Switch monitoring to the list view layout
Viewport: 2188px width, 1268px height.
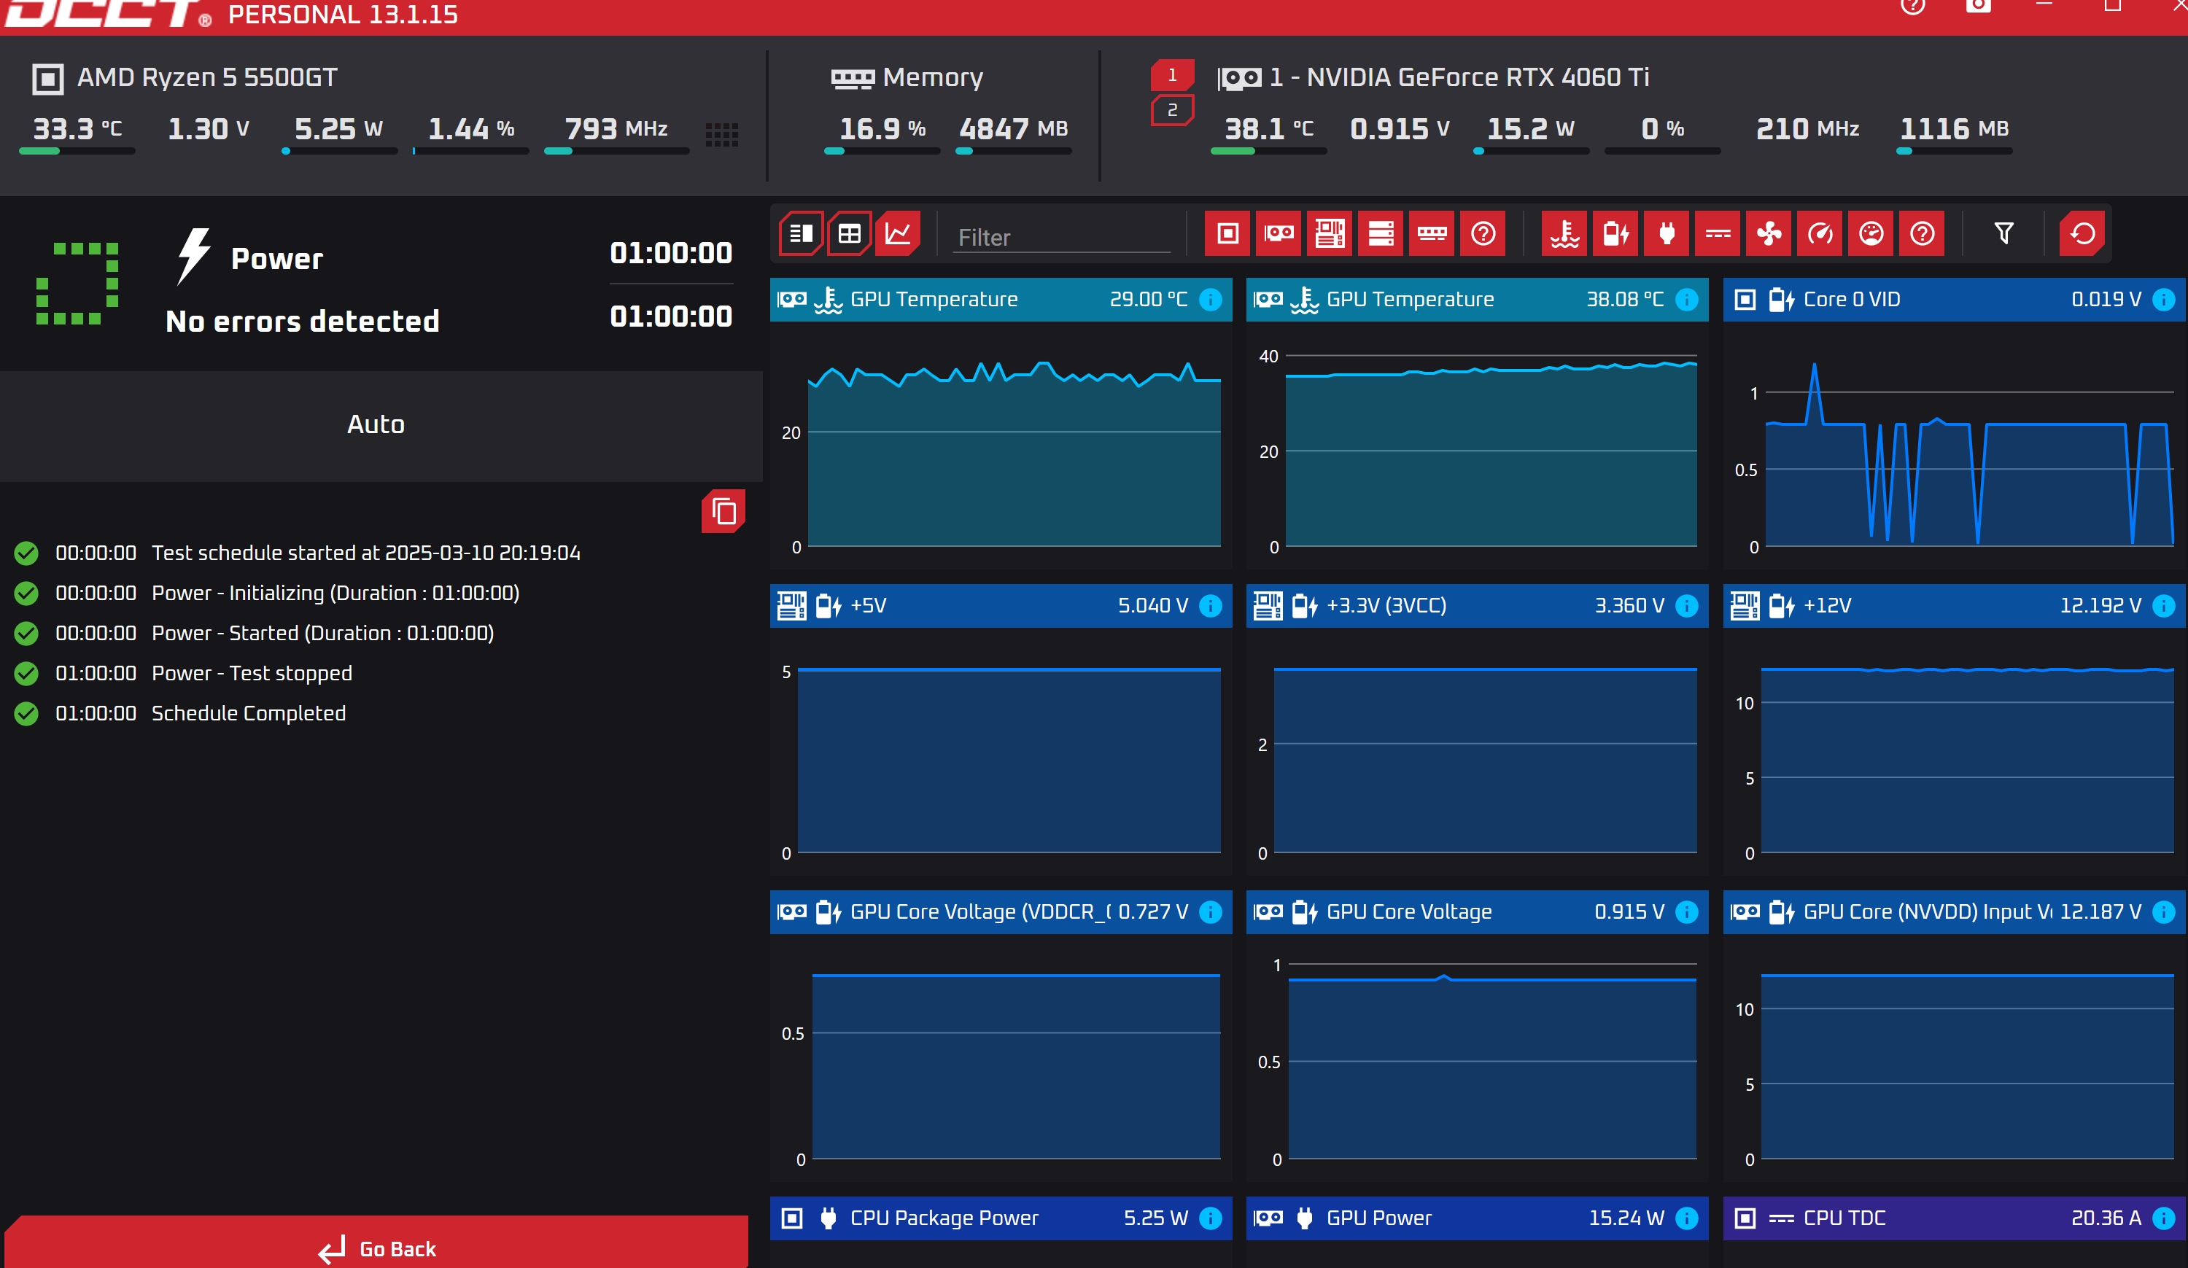801,233
